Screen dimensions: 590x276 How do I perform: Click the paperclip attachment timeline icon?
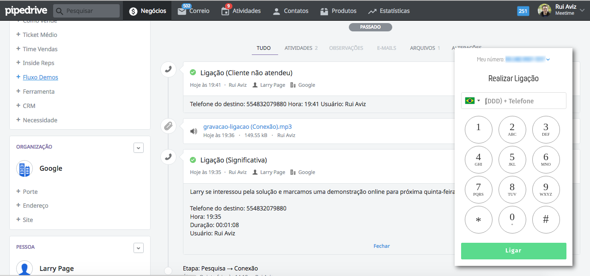click(x=169, y=126)
